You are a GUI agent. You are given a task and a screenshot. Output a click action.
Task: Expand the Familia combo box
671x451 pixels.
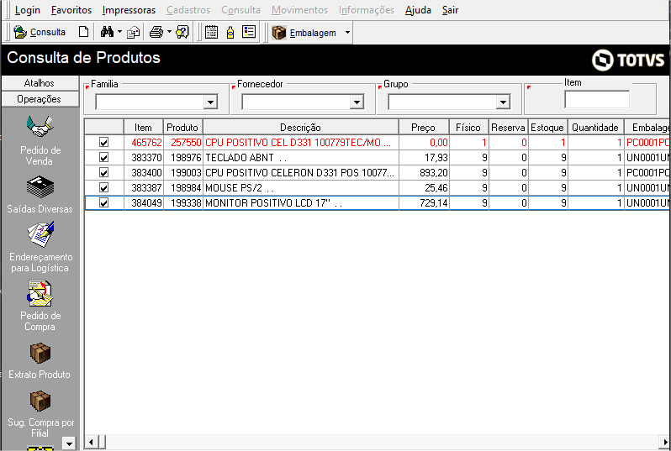(210, 102)
